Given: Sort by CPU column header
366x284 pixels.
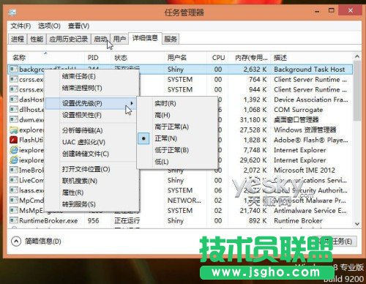Looking at the screenshot, I should tap(218, 58).
